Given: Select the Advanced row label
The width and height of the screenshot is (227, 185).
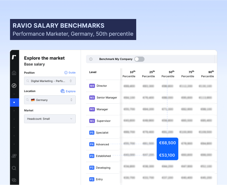Looking at the screenshot, I should click(x=102, y=144).
